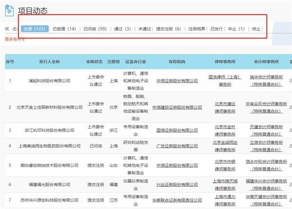Click the 保荐机构 column header
This screenshot has width=292, height=209.
pyautogui.click(x=177, y=62)
